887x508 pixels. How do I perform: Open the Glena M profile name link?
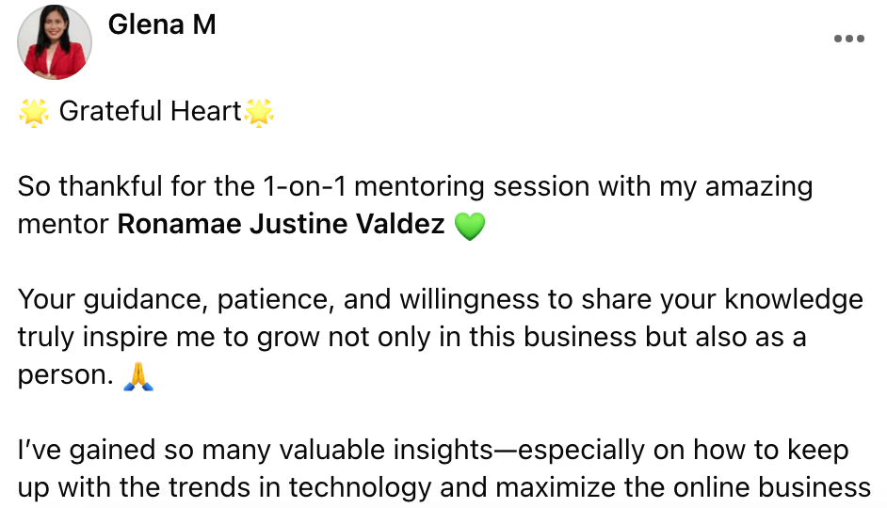162,24
